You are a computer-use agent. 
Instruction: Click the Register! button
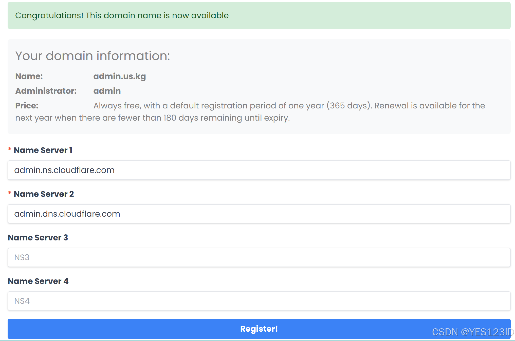[x=259, y=329]
